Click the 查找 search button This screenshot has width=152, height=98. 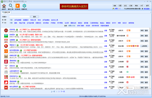tap(35, 17)
